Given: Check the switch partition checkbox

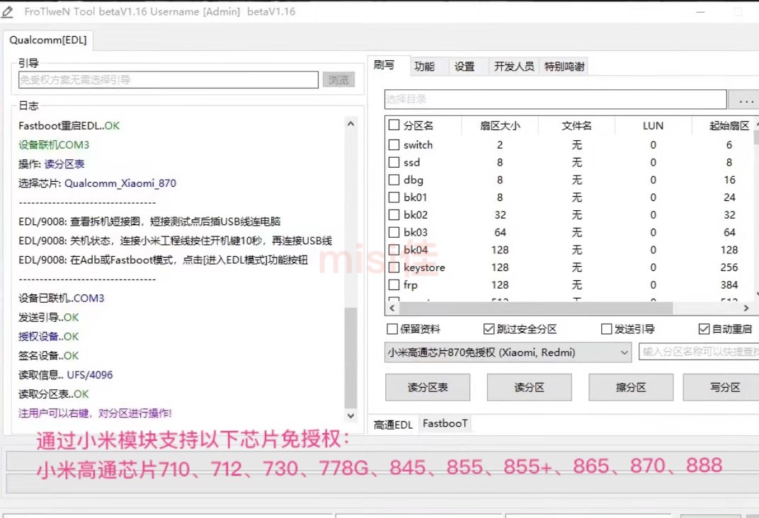Looking at the screenshot, I should [394, 144].
